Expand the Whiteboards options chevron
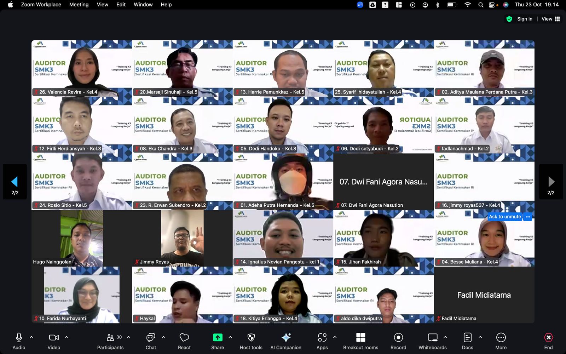 point(445,337)
